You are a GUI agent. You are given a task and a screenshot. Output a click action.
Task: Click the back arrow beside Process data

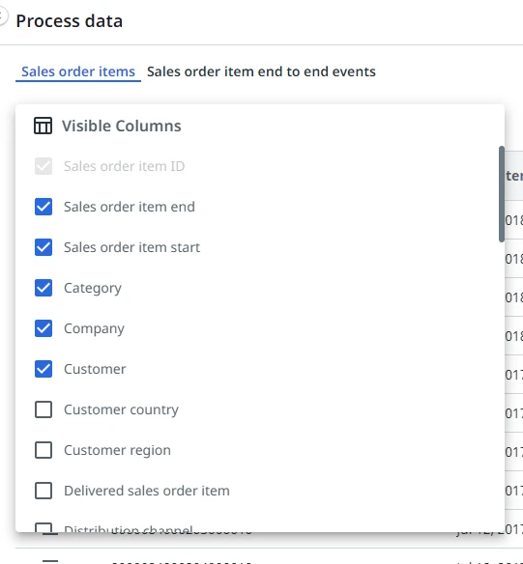3,16
